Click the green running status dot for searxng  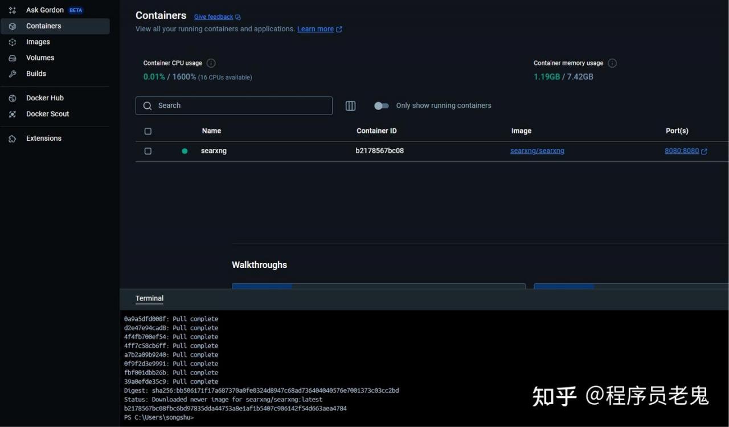pyautogui.click(x=185, y=151)
